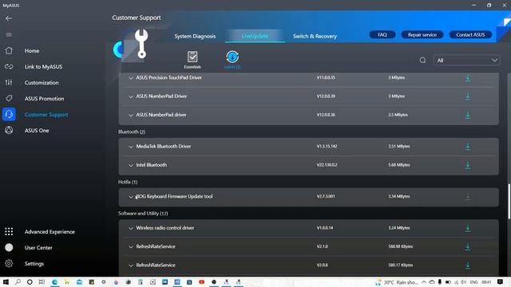The width and height of the screenshot is (511, 287).
Task: Go back using the back arrow
Action: pos(9,18)
